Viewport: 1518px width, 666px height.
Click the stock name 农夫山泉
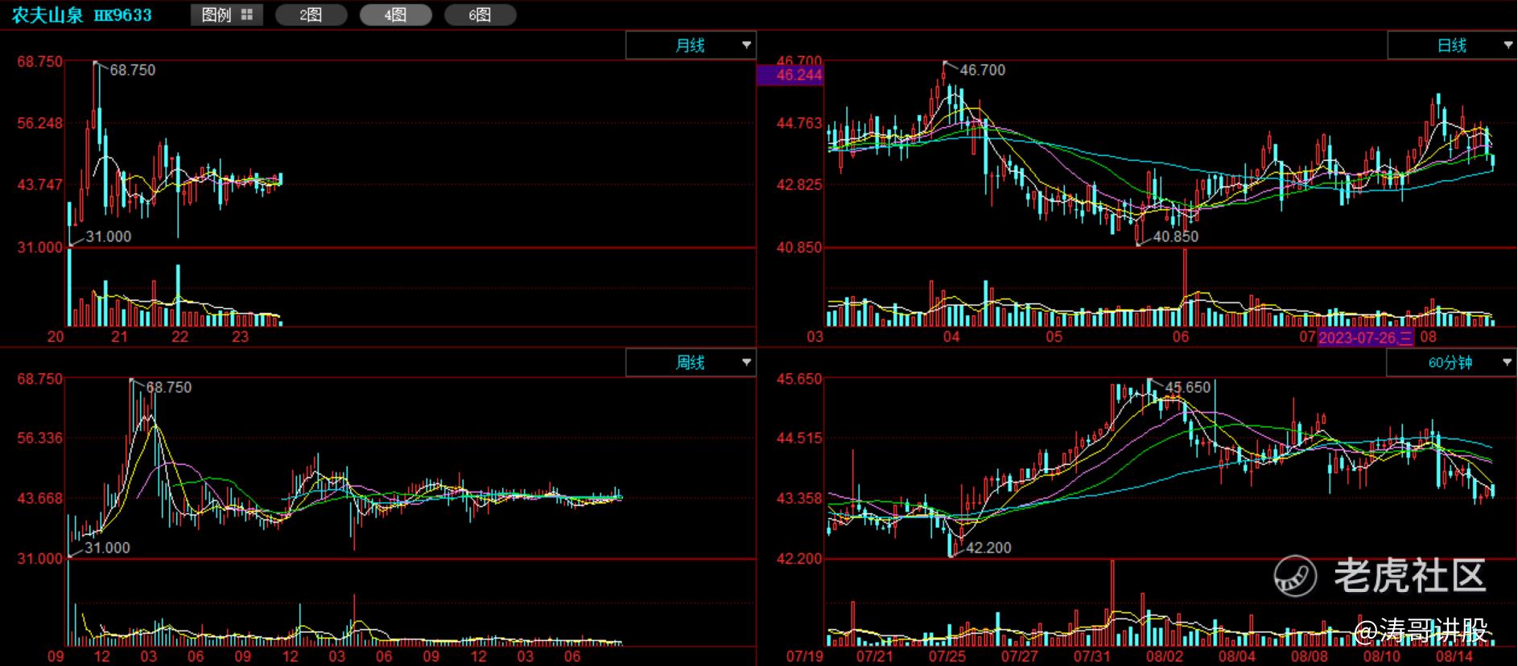47,15
